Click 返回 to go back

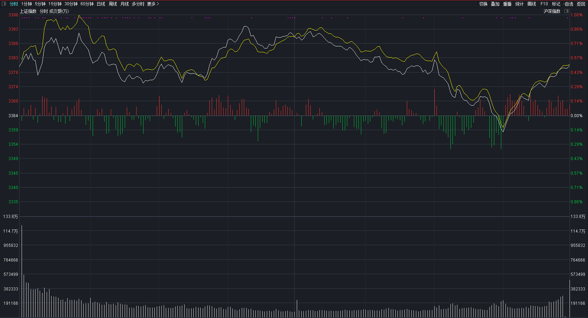[581, 4]
